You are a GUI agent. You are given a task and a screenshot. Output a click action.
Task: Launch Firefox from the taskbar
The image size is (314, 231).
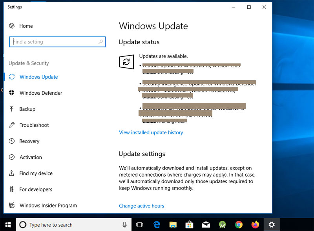click(x=255, y=225)
